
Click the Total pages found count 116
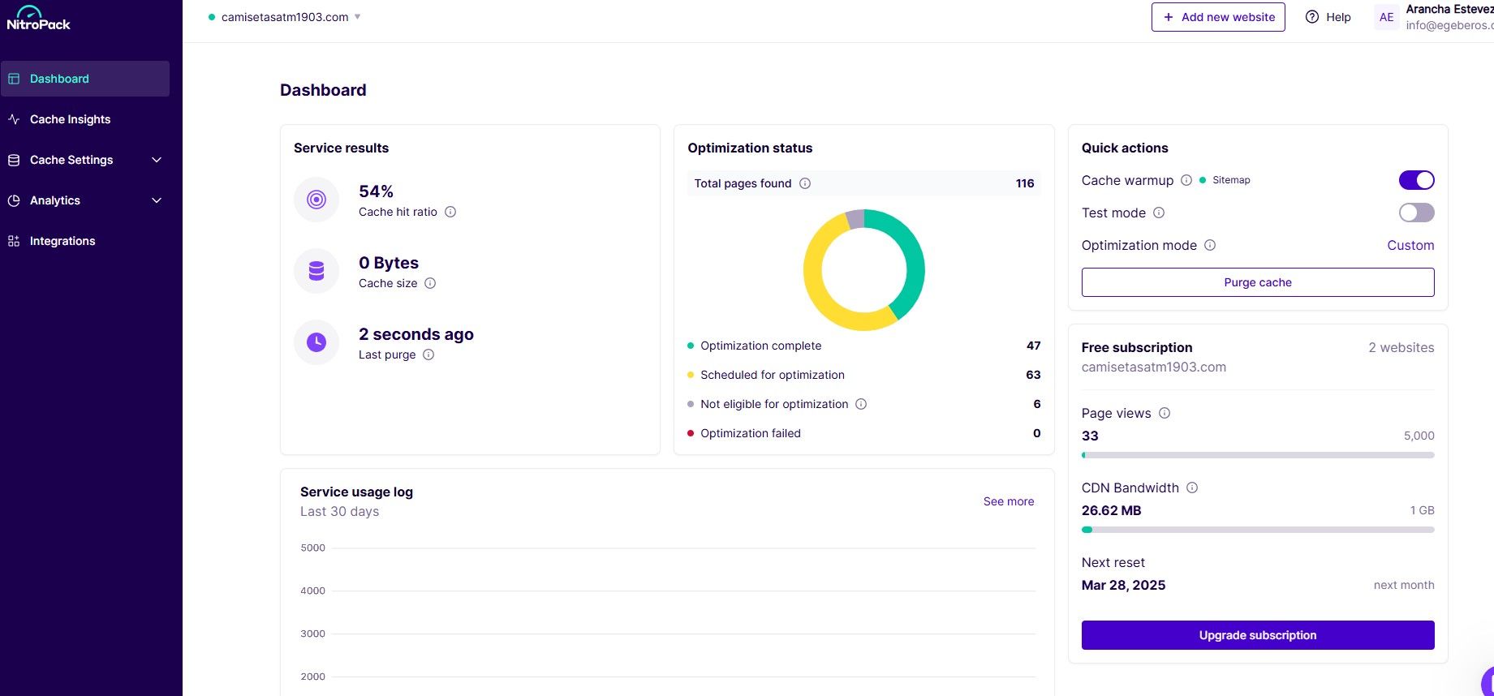[1025, 183]
